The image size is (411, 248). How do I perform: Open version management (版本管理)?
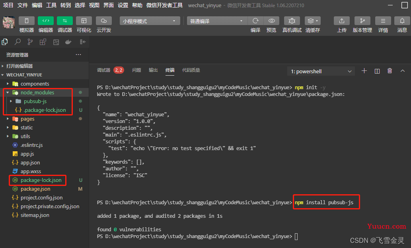362,21
